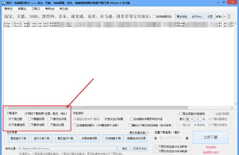
Task: Click the 欢迎使用 pink text
Action: tap(211, 147)
